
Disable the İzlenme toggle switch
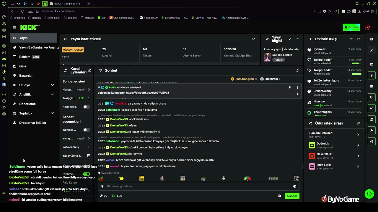pyautogui.click(x=87, y=174)
